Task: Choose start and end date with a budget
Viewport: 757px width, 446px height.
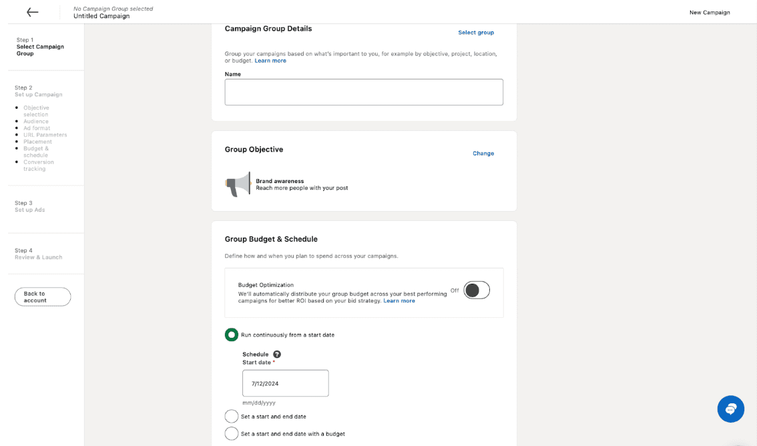Action: click(231, 433)
